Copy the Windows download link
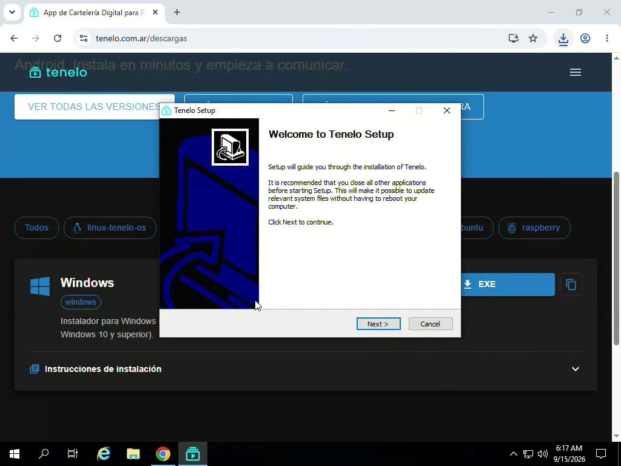621x466 pixels. [x=571, y=285]
